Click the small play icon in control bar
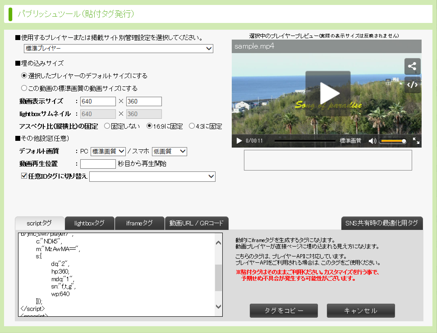This screenshot has width=437, height=333. click(239, 141)
